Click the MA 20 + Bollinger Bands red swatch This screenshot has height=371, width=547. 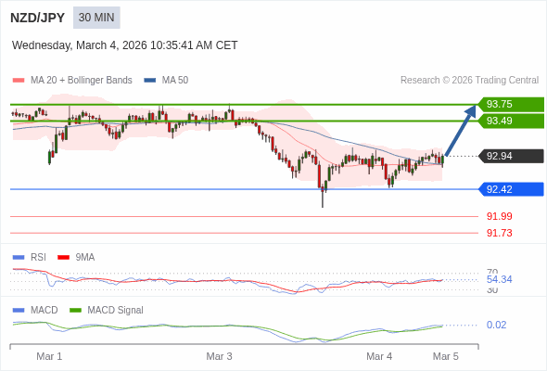click(x=19, y=81)
